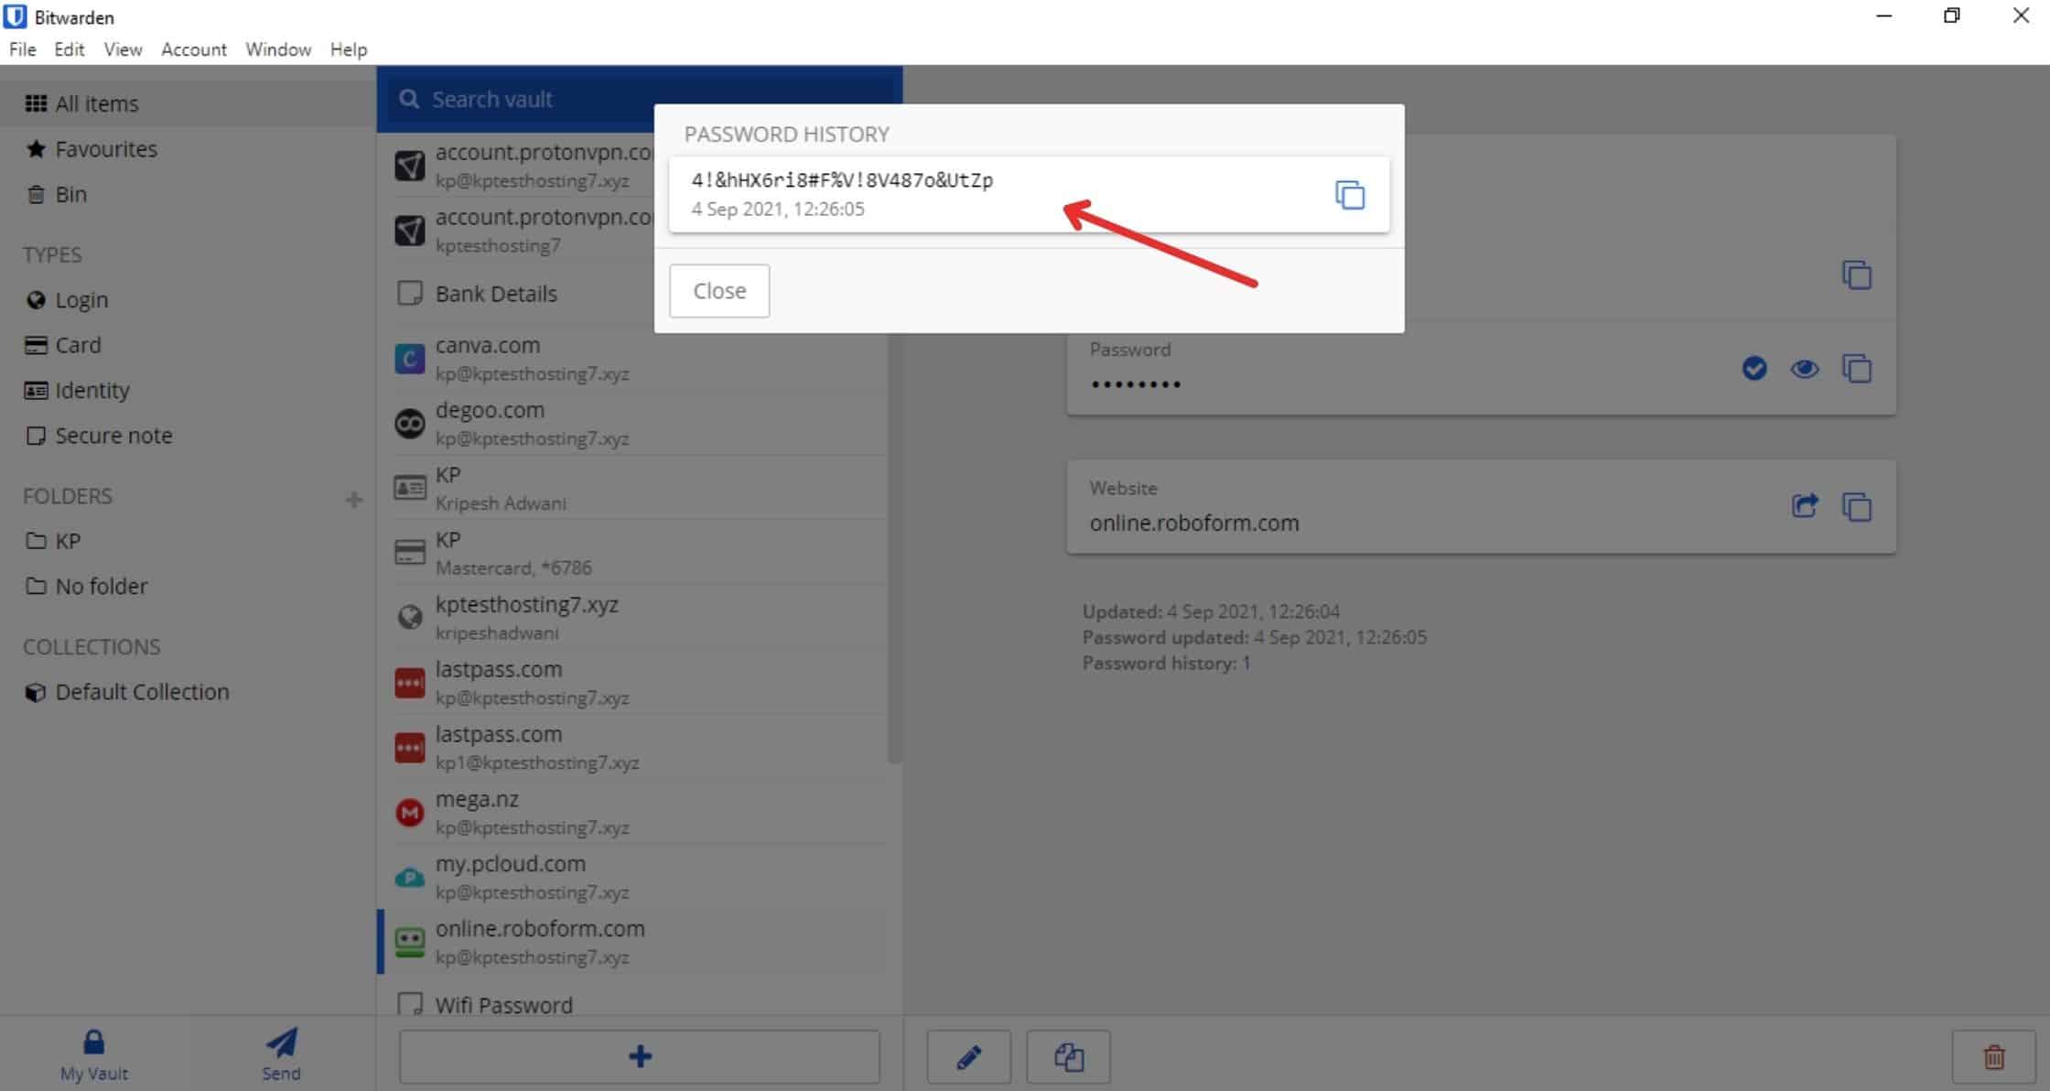
Task: Clone this item with the duplicate icon
Action: tap(1068, 1057)
